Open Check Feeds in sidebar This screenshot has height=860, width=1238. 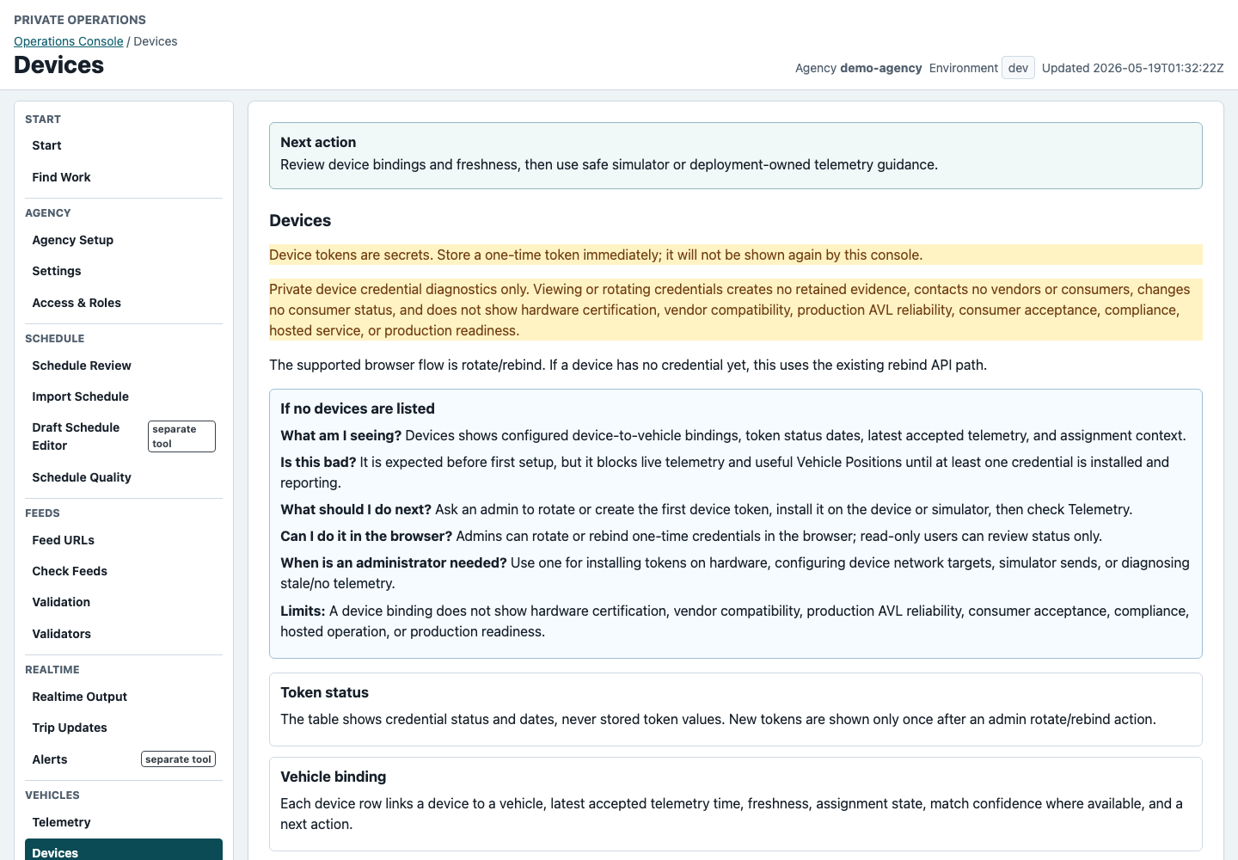coord(124,571)
